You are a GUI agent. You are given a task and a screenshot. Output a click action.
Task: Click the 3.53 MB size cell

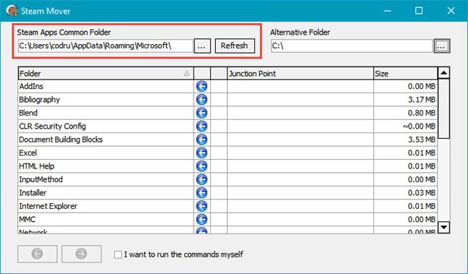[x=406, y=140]
